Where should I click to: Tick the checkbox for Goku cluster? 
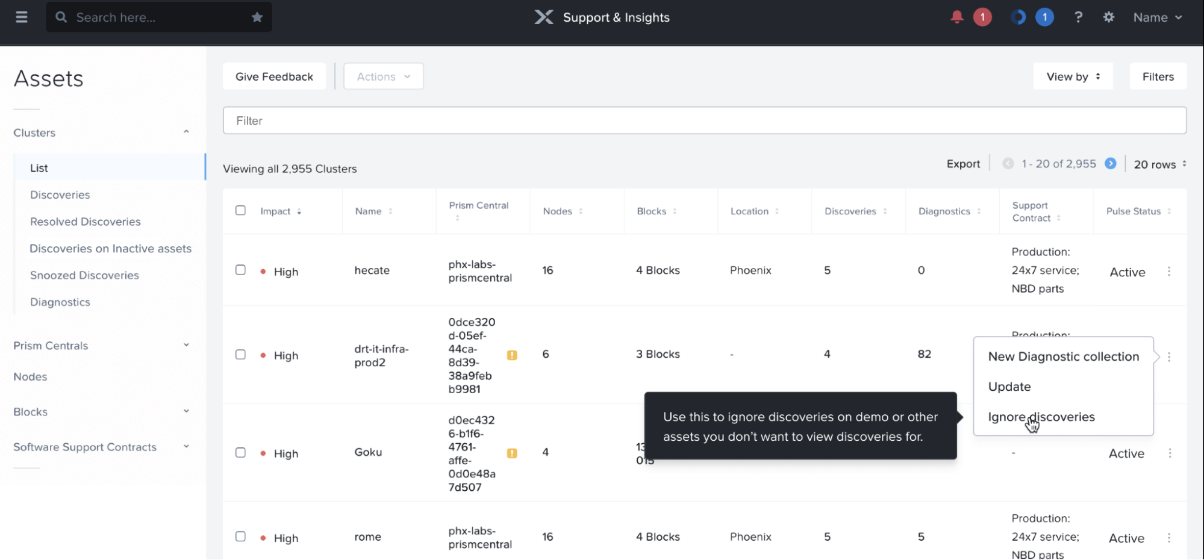(240, 453)
